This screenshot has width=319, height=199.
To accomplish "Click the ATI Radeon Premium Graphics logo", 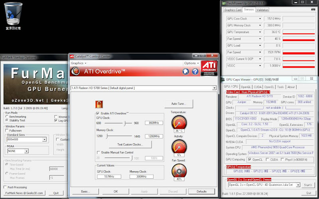I will coord(209,68).
